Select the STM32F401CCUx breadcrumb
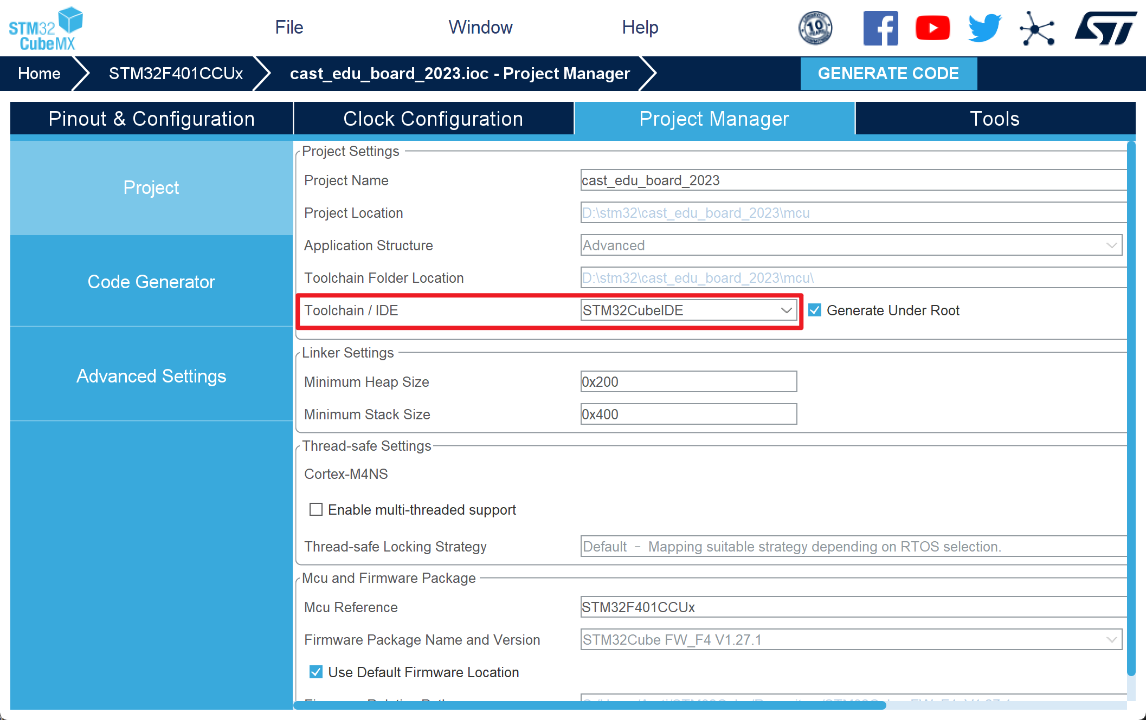Screen dimensions: 1146x720 point(176,74)
